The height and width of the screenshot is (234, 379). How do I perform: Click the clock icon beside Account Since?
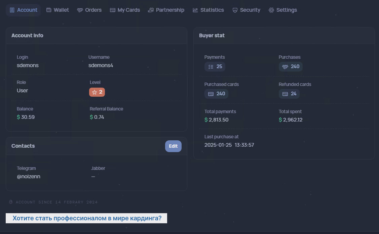click(x=11, y=202)
